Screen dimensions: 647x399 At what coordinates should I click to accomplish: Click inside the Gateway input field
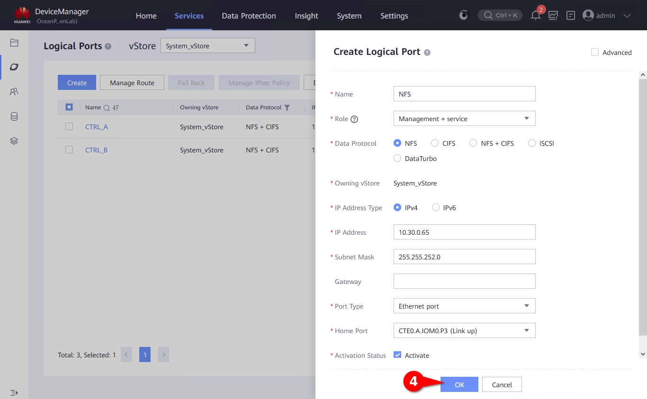click(464, 282)
